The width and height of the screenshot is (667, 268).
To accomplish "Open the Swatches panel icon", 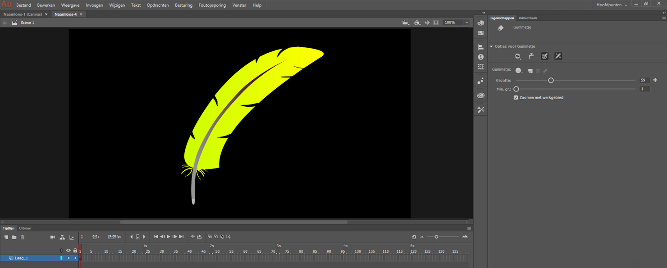I will tap(481, 33).
